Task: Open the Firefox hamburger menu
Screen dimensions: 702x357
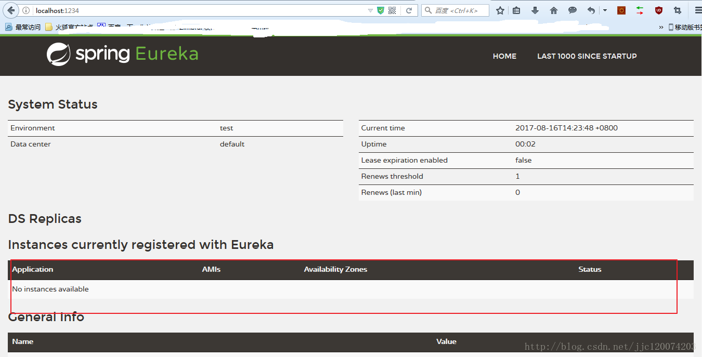Action: click(697, 10)
